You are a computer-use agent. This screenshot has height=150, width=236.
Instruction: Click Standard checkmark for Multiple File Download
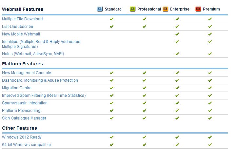111,19
